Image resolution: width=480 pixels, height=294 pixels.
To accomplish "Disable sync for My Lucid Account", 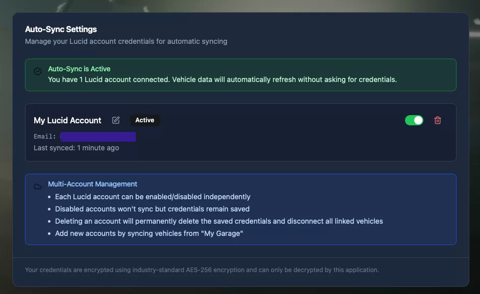I will [414, 120].
